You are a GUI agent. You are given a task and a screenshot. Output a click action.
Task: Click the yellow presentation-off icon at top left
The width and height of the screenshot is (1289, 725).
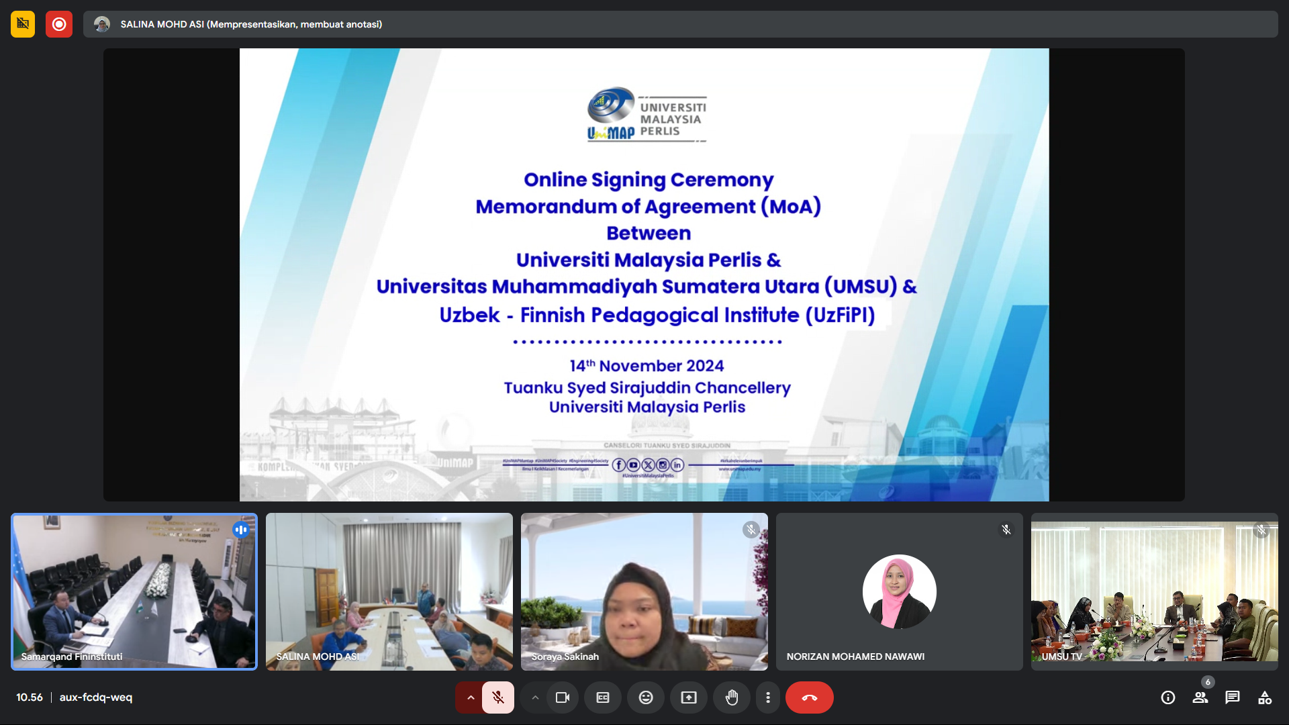click(x=23, y=24)
